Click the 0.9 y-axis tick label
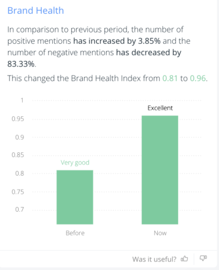 pyautogui.click(x=20, y=137)
